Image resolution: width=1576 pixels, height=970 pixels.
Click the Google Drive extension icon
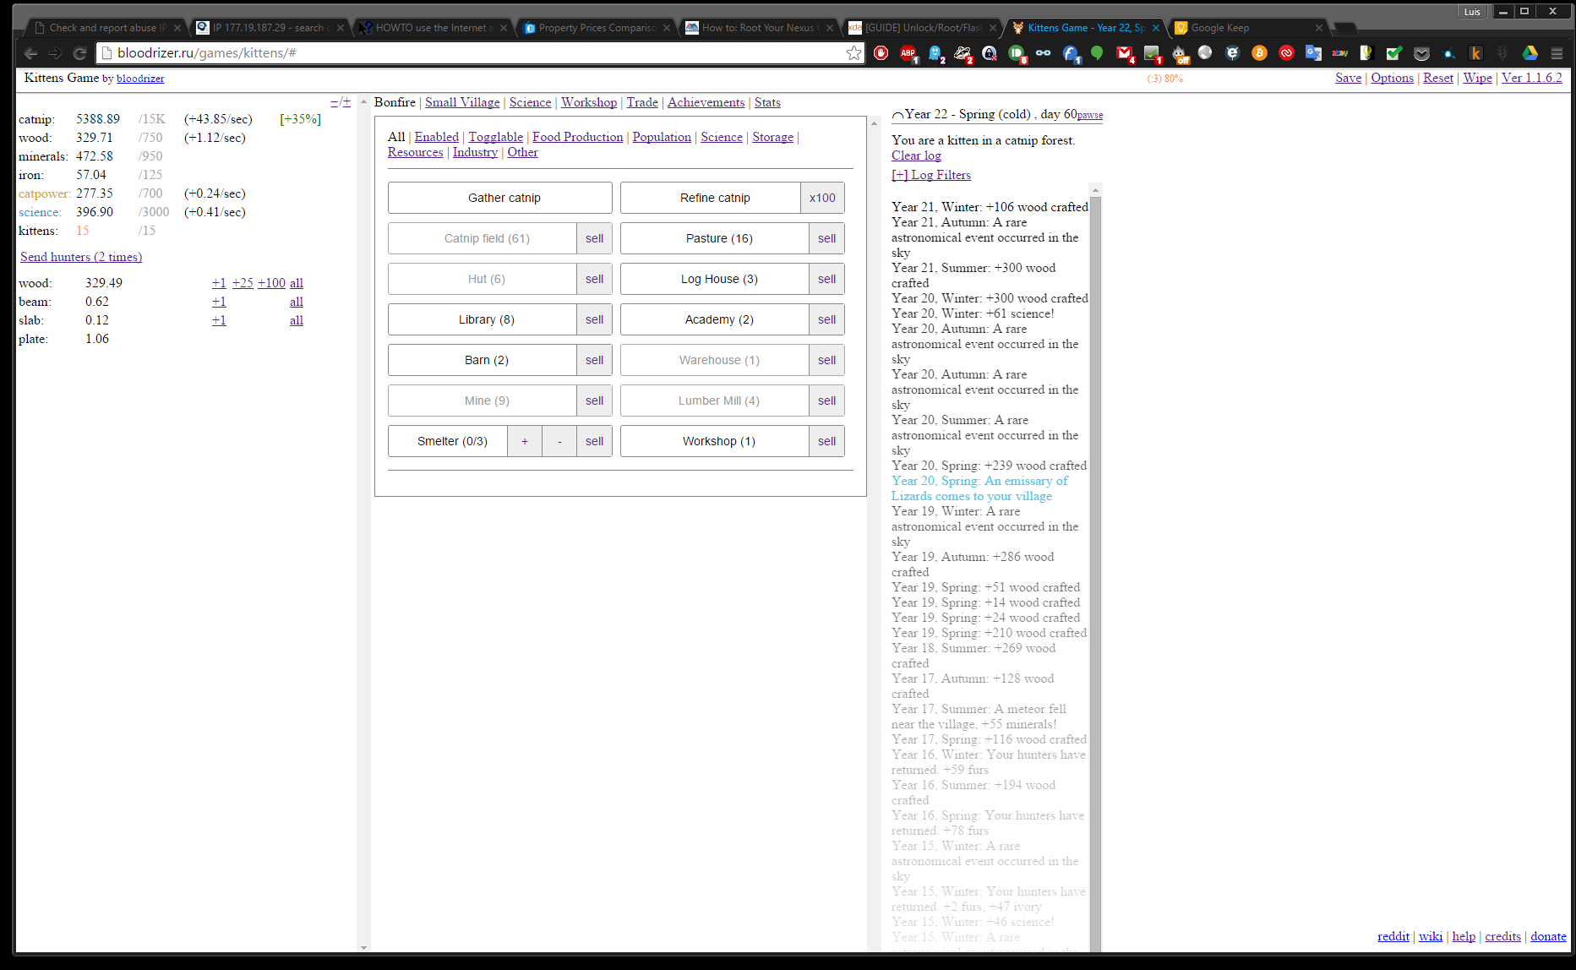click(1530, 53)
